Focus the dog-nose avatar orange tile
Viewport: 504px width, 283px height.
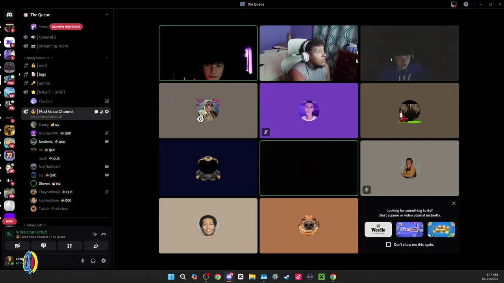(x=309, y=226)
